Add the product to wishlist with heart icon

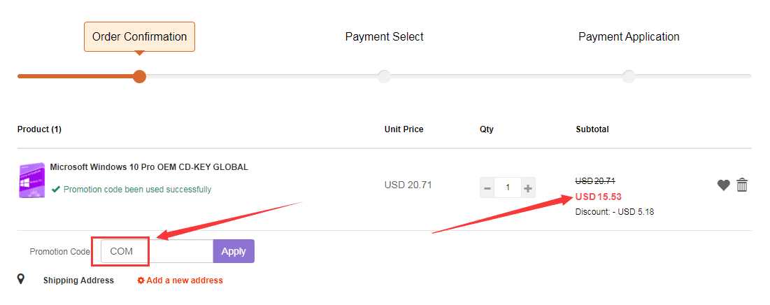[724, 185]
